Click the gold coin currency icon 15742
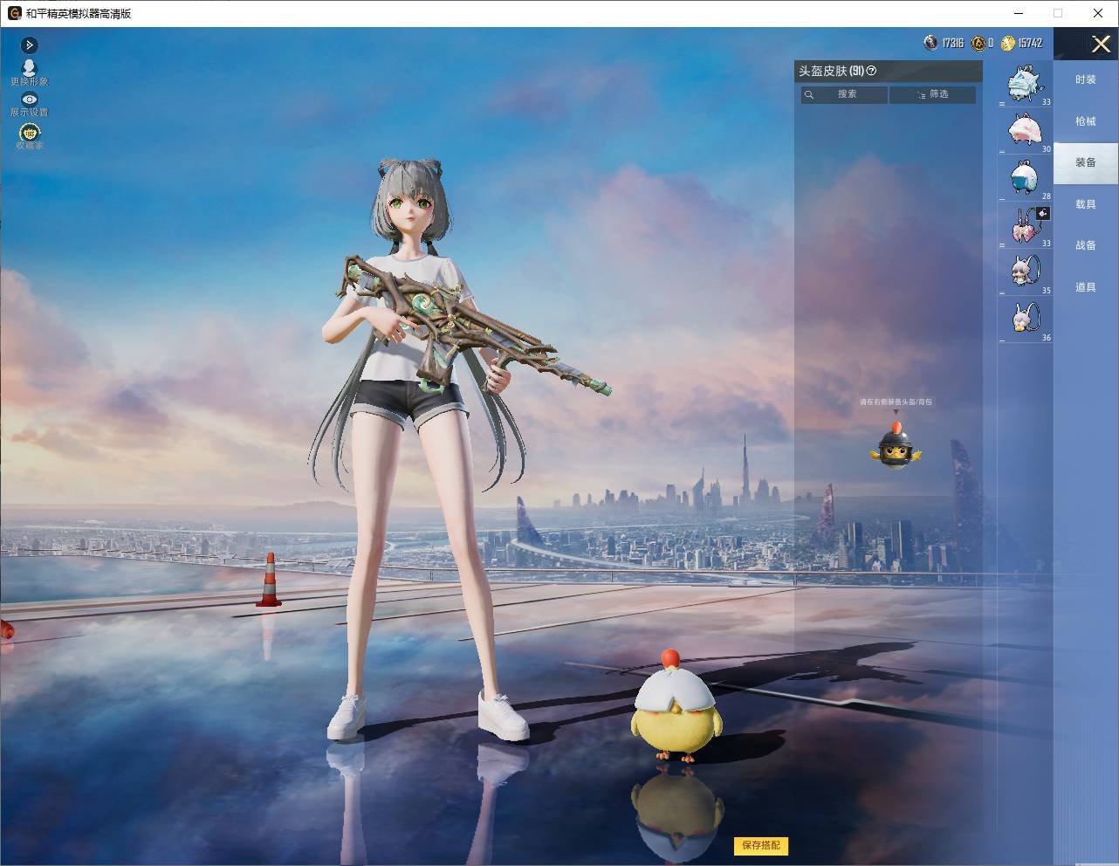Image resolution: width=1119 pixels, height=866 pixels. pyautogui.click(x=1008, y=43)
